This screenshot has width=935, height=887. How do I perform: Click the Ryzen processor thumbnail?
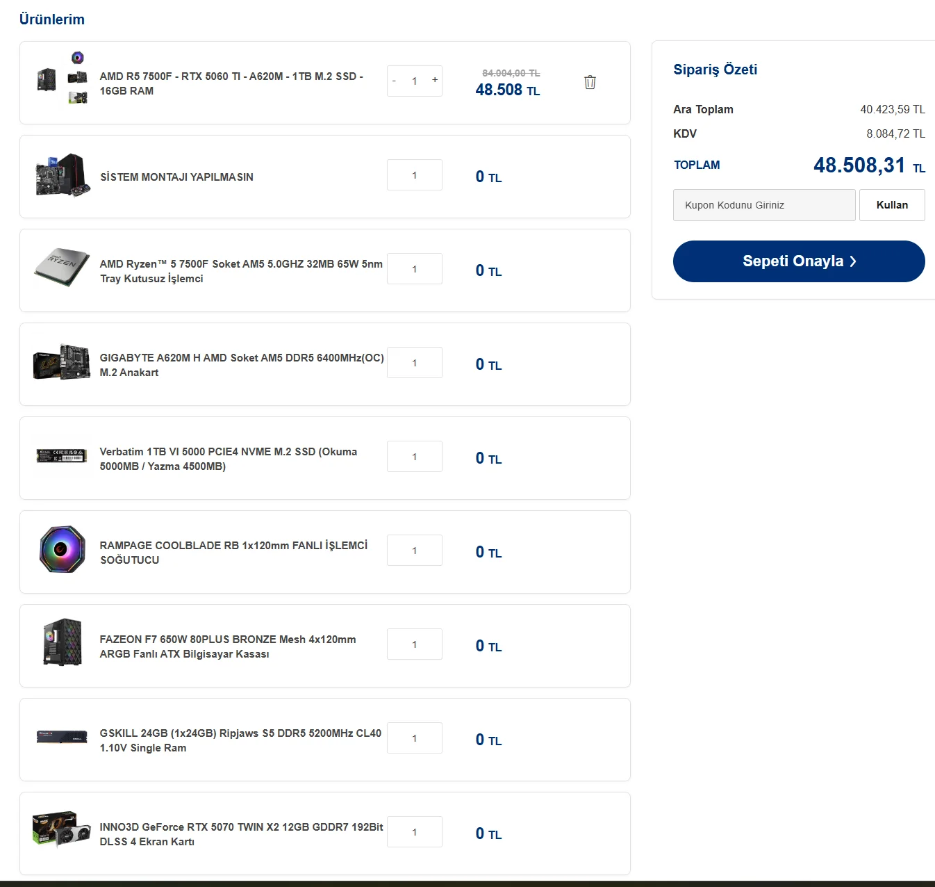coord(62,268)
